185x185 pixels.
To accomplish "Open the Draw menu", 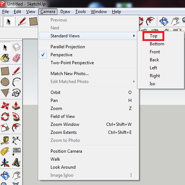I will click(x=65, y=12).
